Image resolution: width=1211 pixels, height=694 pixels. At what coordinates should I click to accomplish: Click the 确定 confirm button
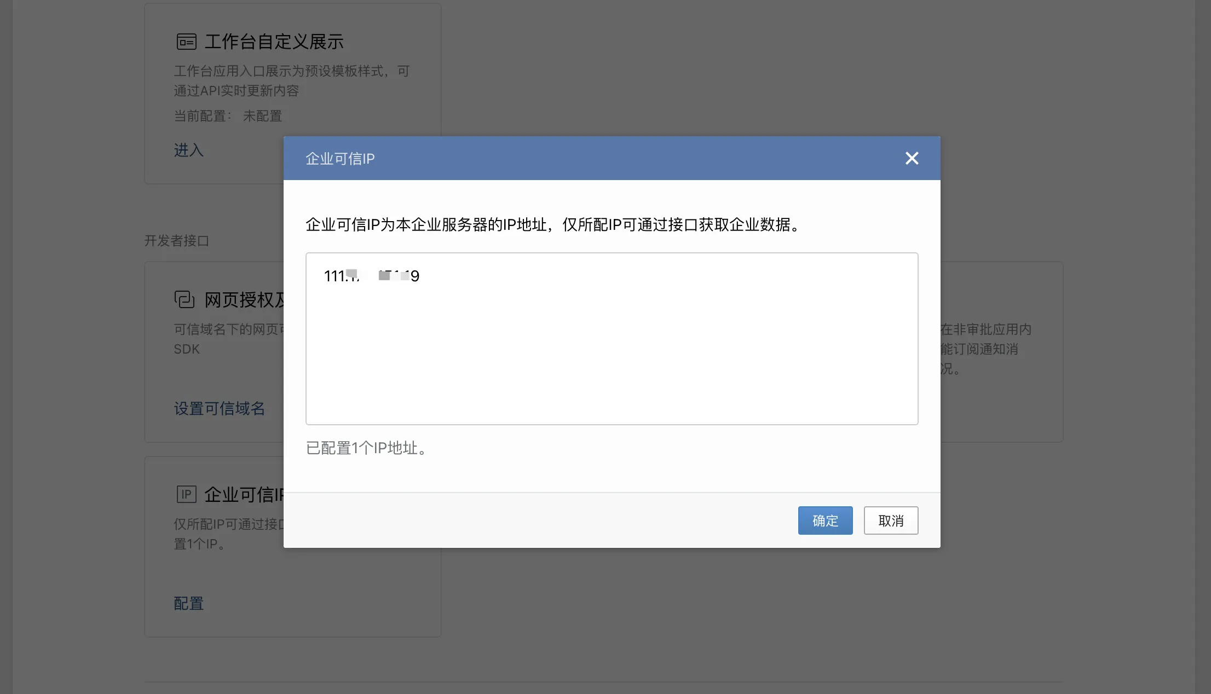coord(825,520)
